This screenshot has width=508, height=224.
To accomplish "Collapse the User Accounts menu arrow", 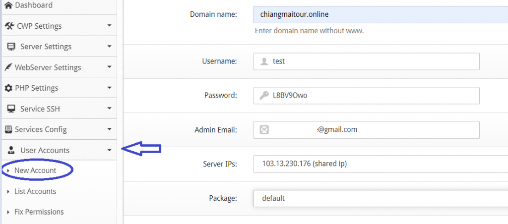I will pyautogui.click(x=109, y=150).
